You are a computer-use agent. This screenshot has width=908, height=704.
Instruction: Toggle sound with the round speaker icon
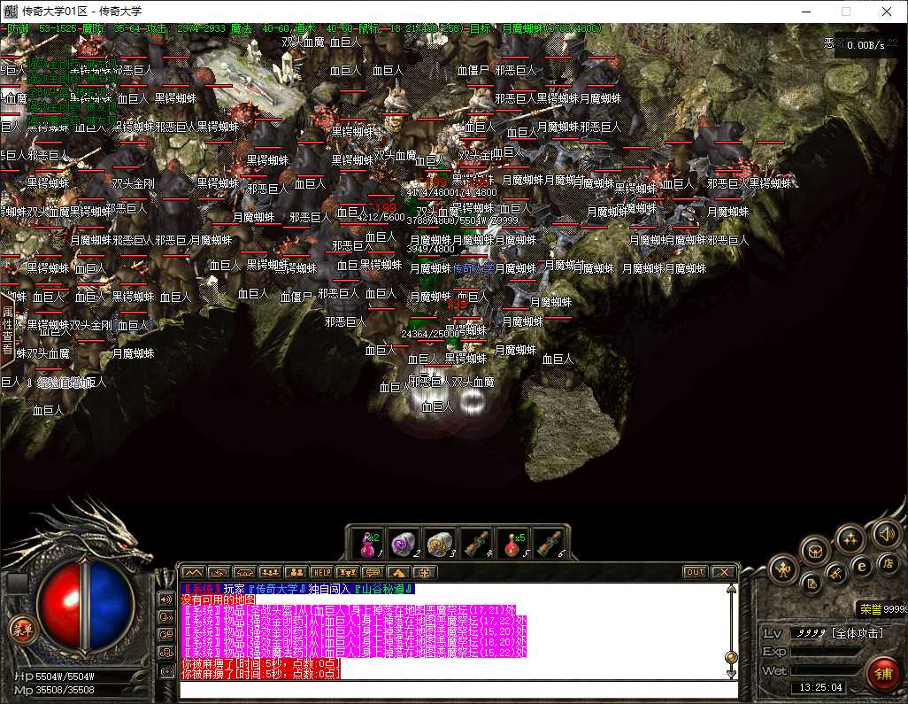pyautogui.click(x=885, y=534)
